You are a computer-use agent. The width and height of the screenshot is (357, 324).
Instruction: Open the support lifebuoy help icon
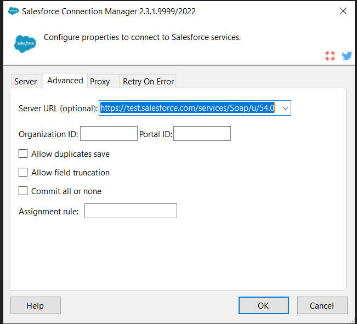pos(330,56)
